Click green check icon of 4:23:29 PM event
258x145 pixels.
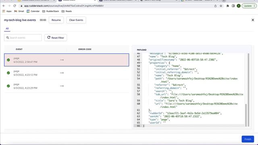pyautogui.click(x=8, y=86)
